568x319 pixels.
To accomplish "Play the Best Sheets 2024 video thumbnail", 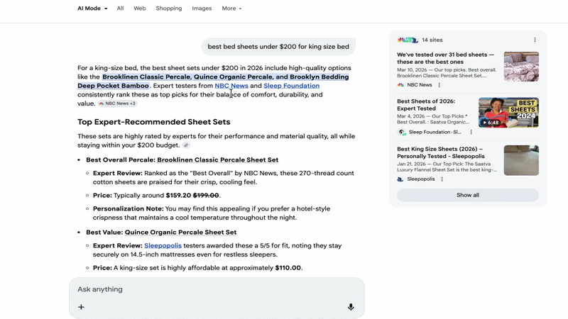I will point(508,113).
